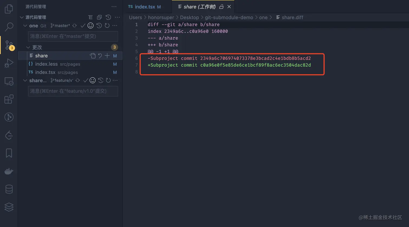Click the line 'diff --git a/share b/share'
Viewport: 409px width, 227px height.
tap(184, 25)
